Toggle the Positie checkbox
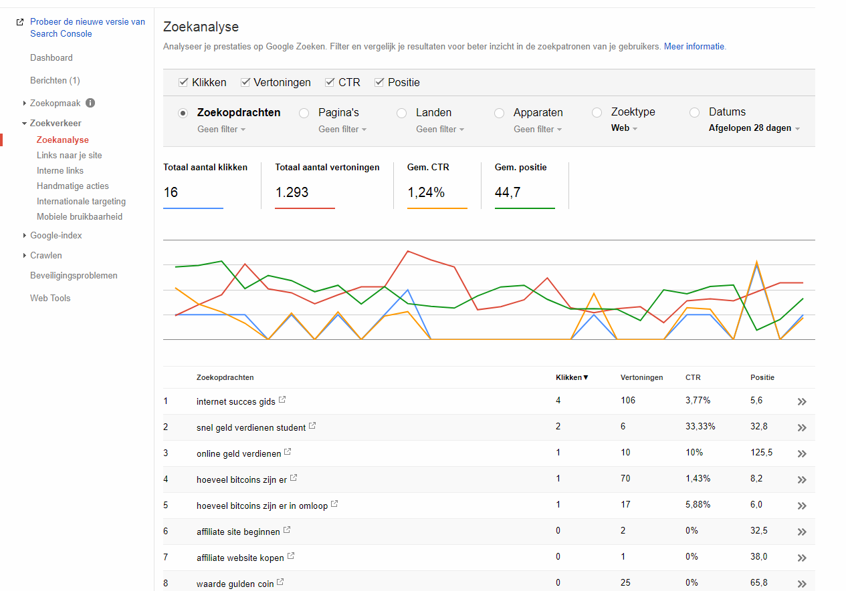This screenshot has height=591, width=846. pyautogui.click(x=379, y=82)
